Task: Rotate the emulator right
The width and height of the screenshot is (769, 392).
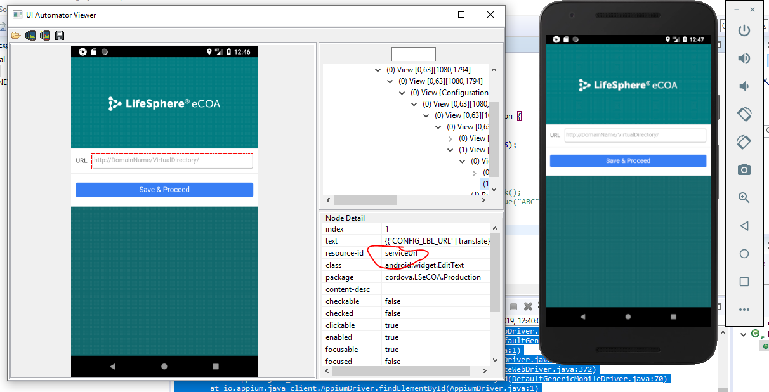Action: pos(744,141)
